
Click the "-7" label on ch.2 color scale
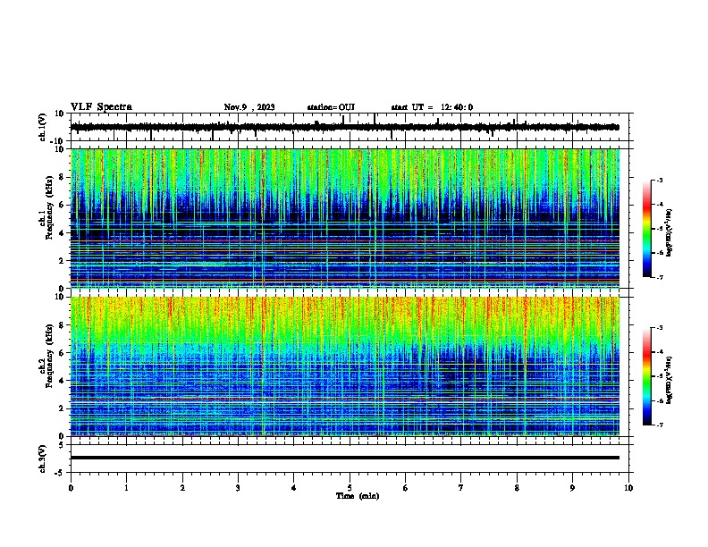660,425
